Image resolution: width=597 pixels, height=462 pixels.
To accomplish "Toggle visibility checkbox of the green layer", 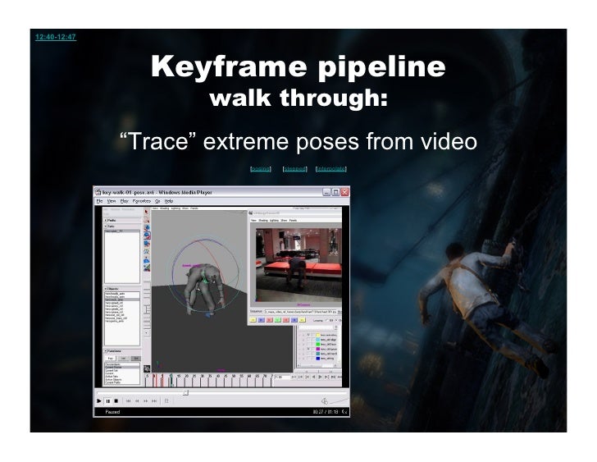I will (308, 345).
